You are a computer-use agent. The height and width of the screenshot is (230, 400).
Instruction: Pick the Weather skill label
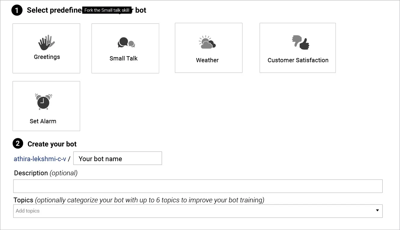point(207,60)
